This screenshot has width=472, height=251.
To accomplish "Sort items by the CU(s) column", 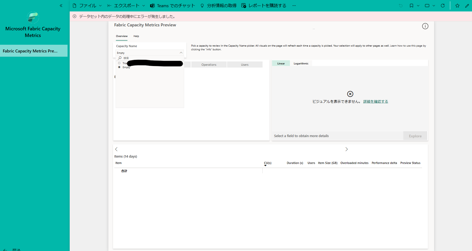I will [267, 163].
